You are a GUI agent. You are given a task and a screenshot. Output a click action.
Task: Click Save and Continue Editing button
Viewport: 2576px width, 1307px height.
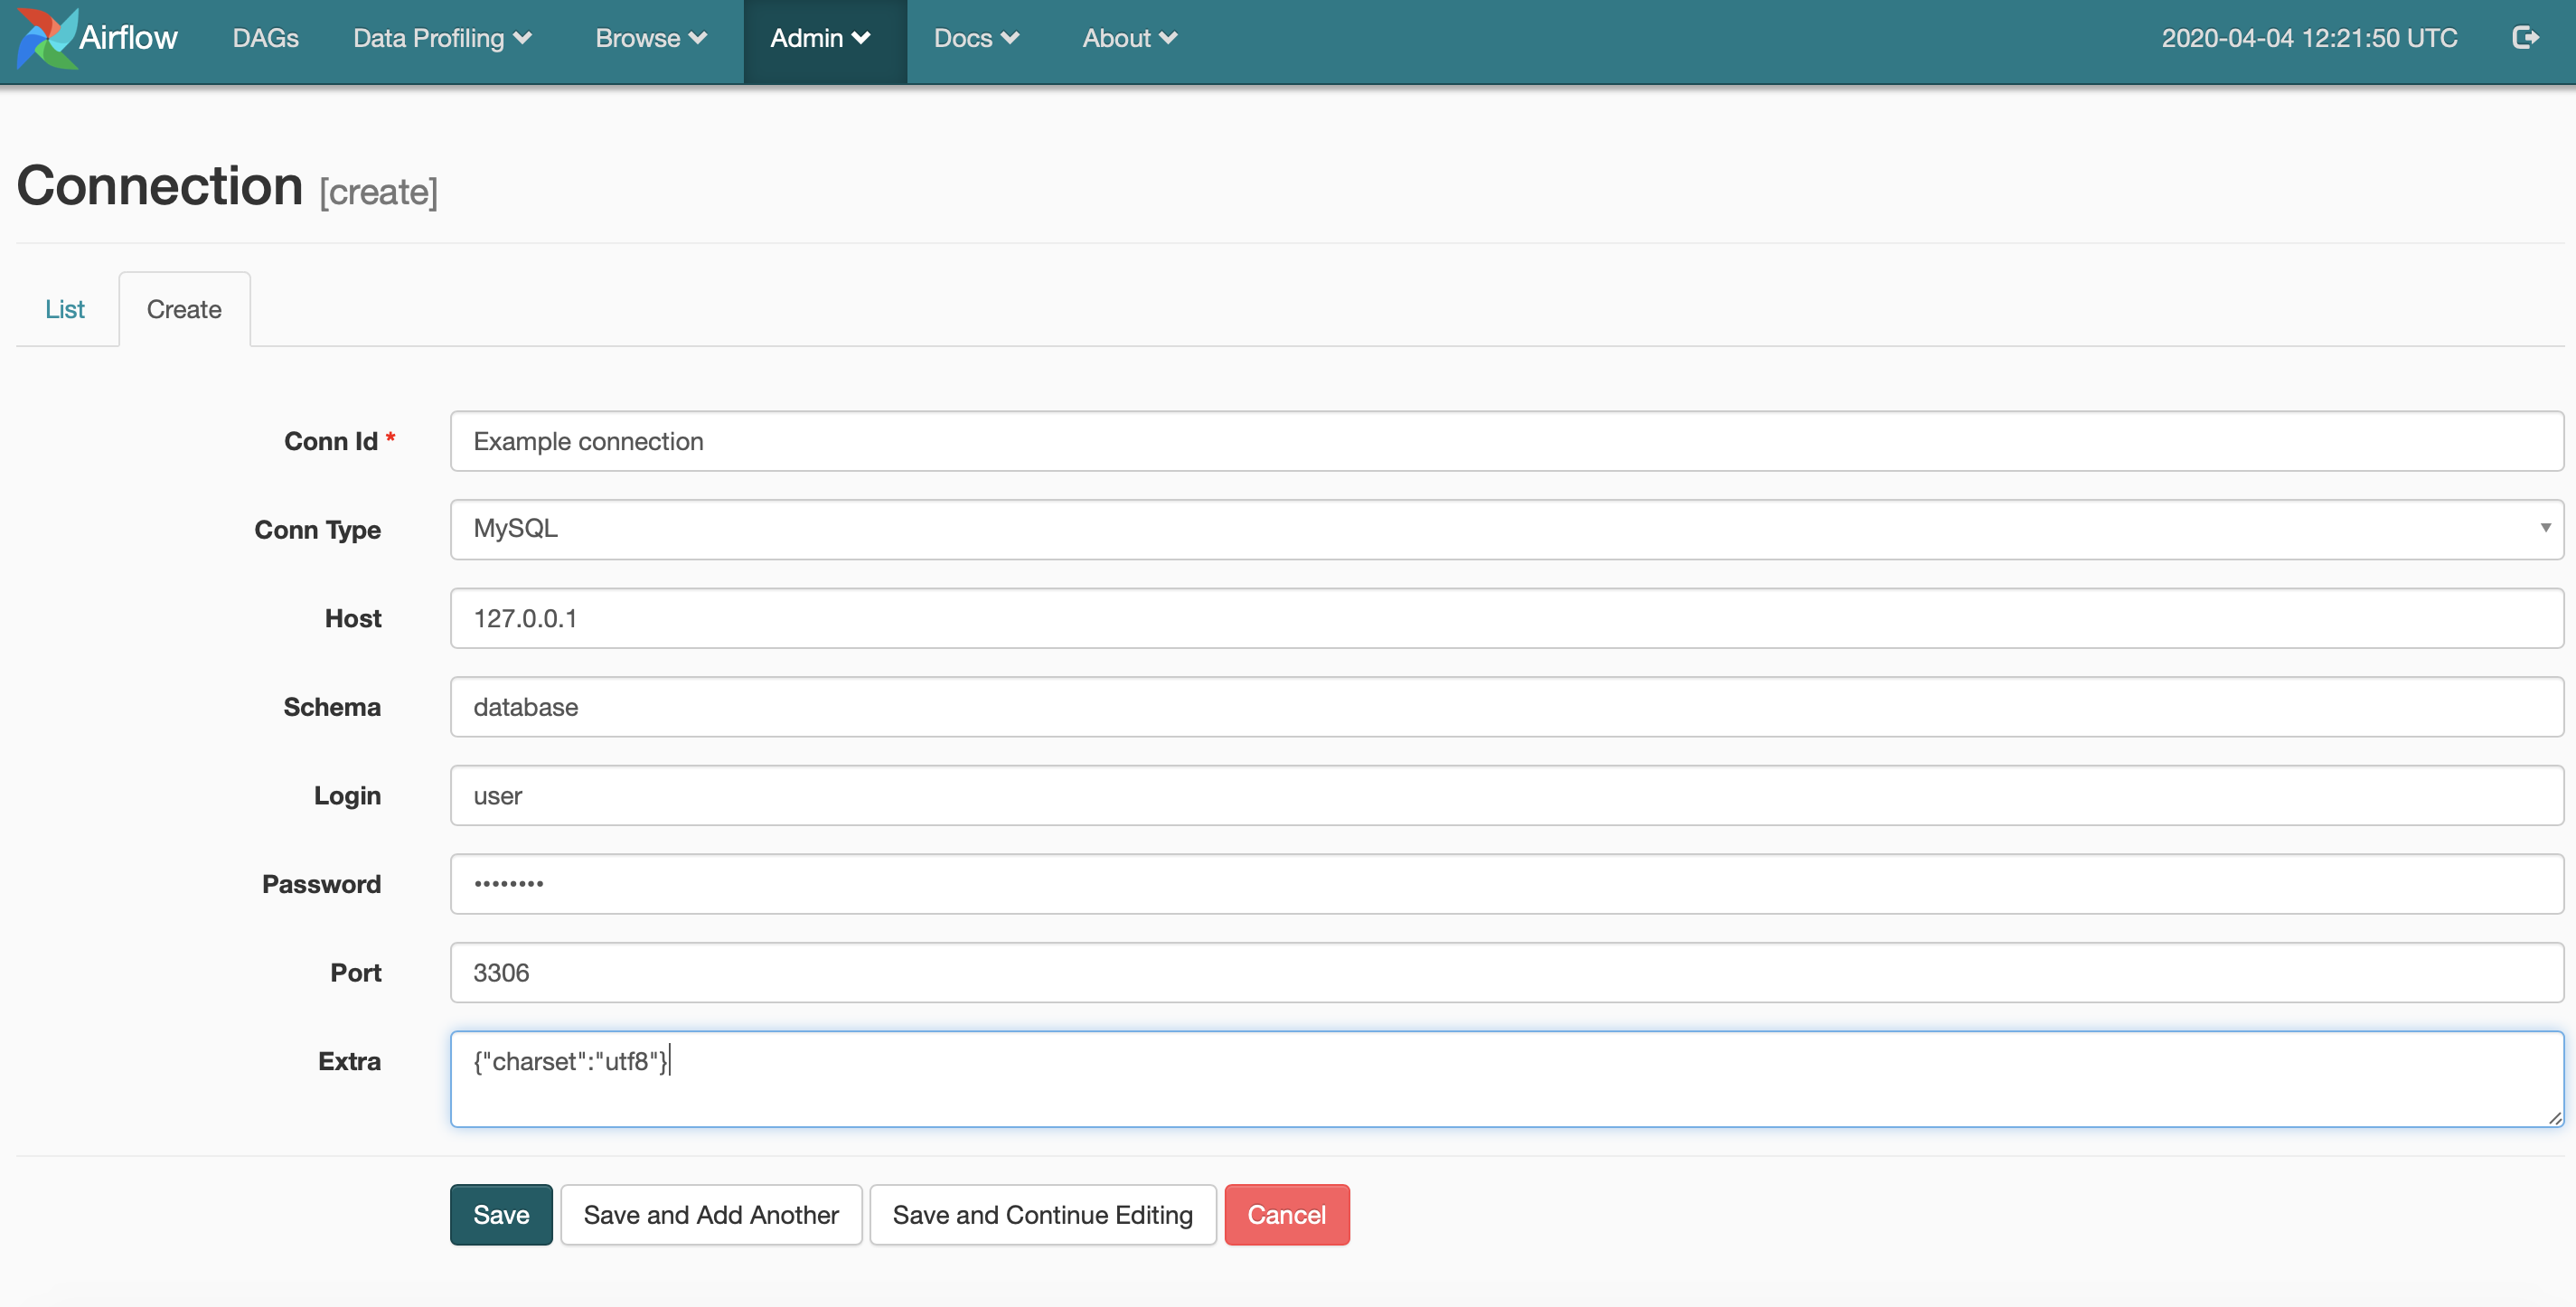pyautogui.click(x=1041, y=1214)
